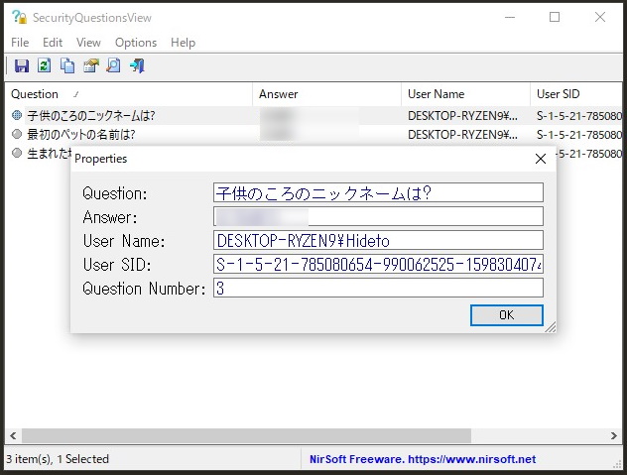
Task: Sort by the Answer column header
Action: 326,94
